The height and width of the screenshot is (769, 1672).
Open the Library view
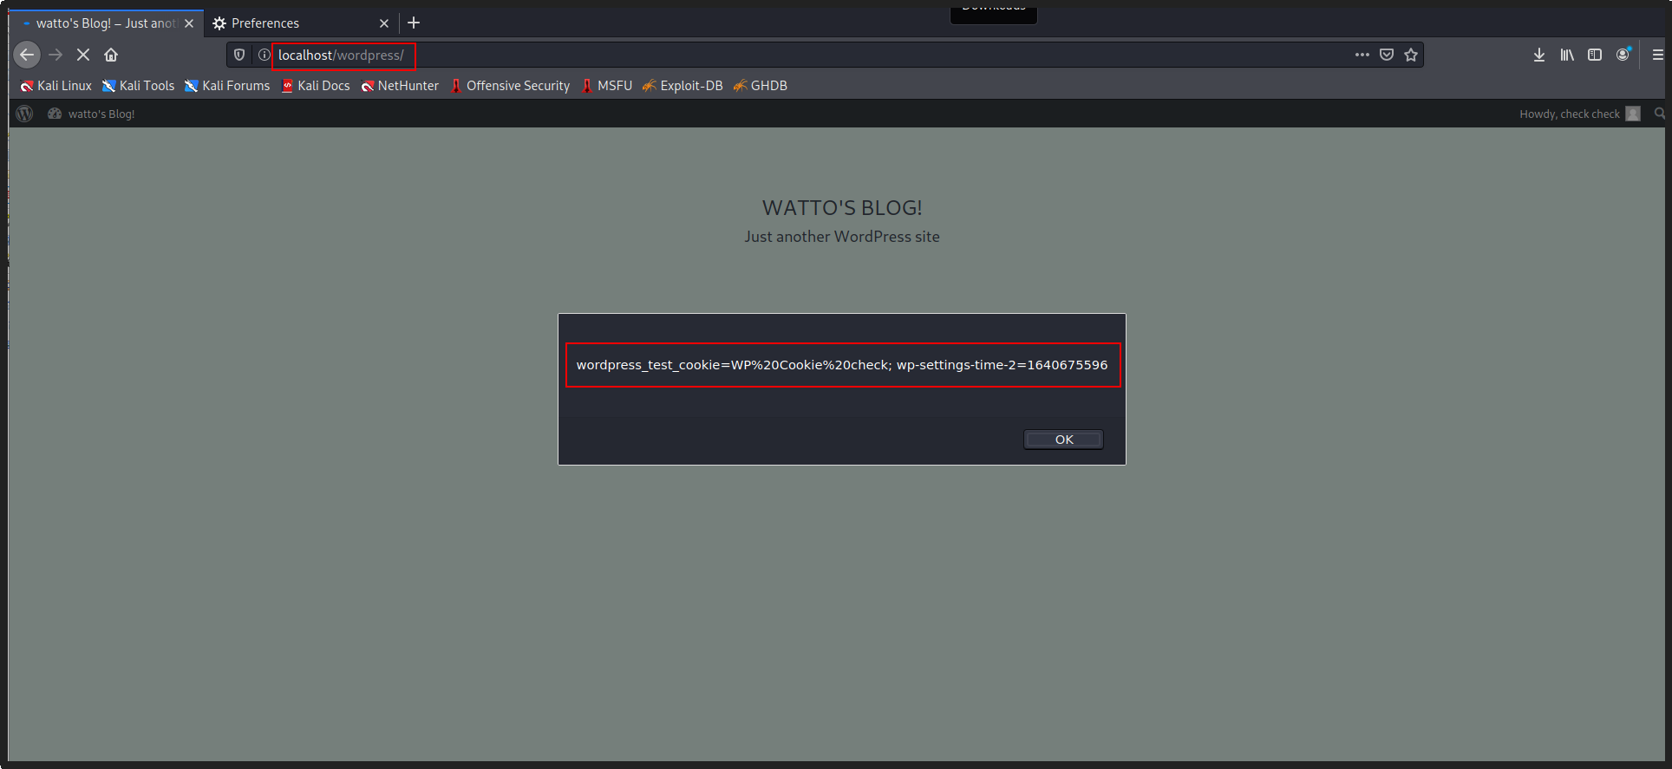tap(1567, 55)
